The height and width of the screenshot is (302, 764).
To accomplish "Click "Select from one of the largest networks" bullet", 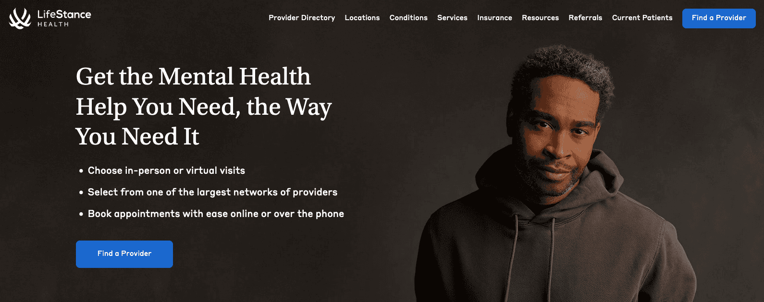I will click(x=212, y=192).
